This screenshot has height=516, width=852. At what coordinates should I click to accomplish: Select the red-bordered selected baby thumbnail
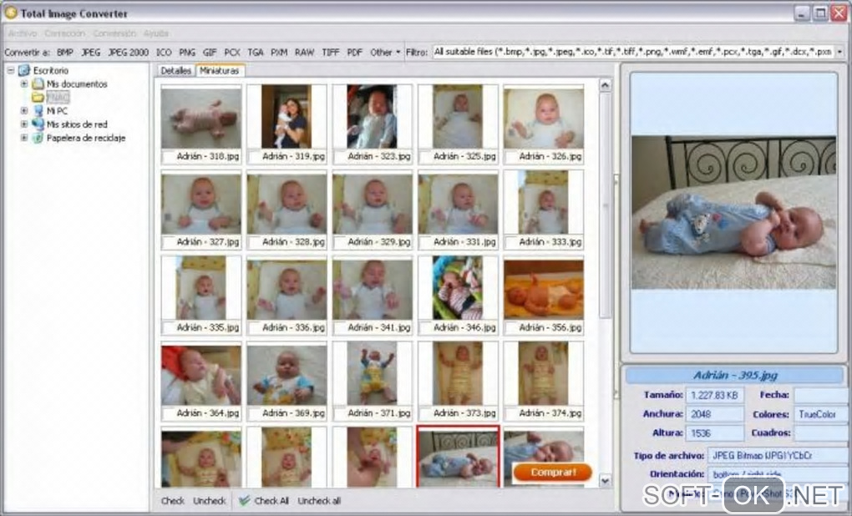click(x=458, y=456)
